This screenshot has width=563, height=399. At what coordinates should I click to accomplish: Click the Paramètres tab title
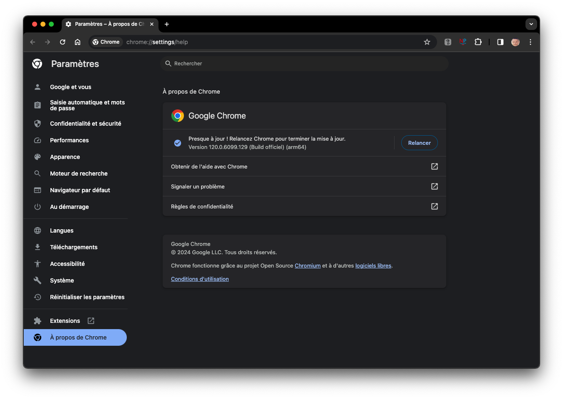[109, 24]
